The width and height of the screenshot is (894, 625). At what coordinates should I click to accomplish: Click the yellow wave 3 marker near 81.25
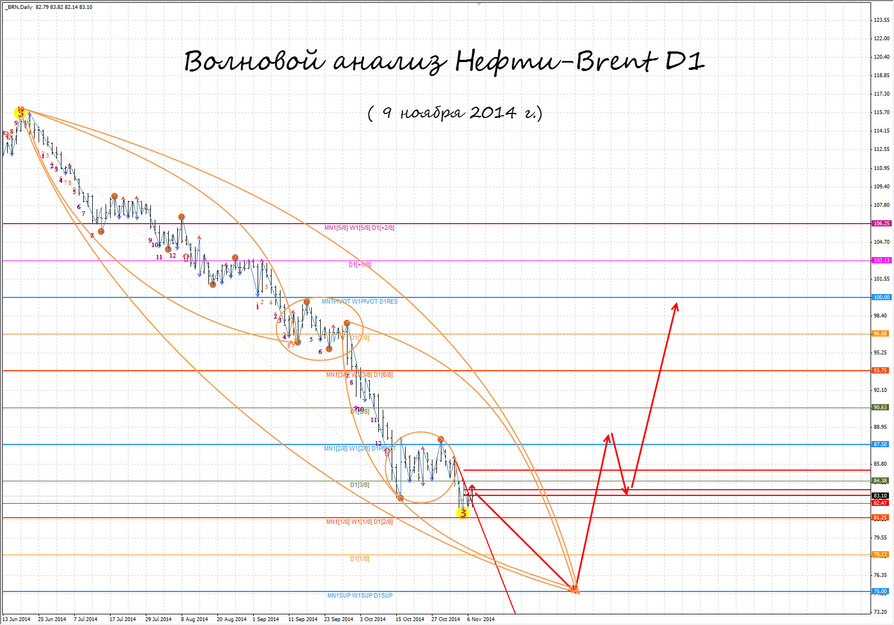(x=463, y=512)
